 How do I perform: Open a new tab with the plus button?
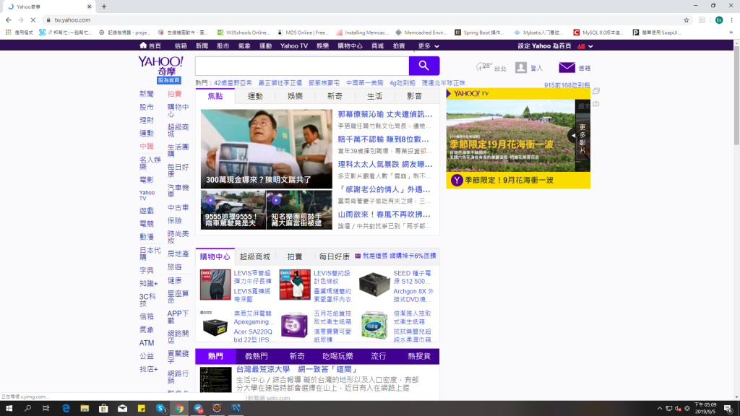click(x=104, y=6)
